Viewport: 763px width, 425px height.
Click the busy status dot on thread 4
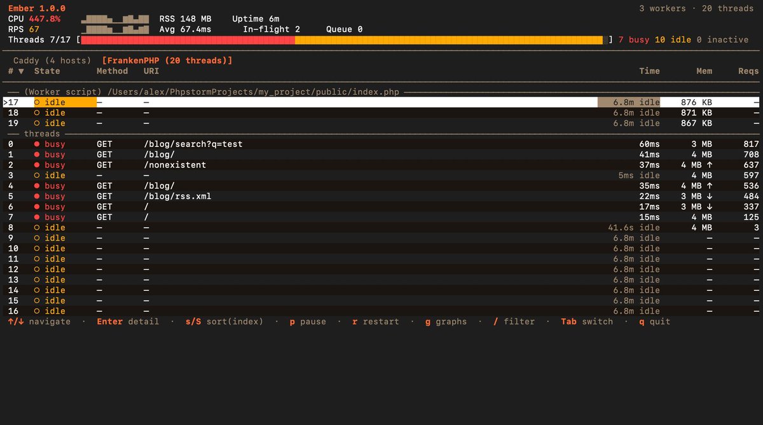pos(37,186)
